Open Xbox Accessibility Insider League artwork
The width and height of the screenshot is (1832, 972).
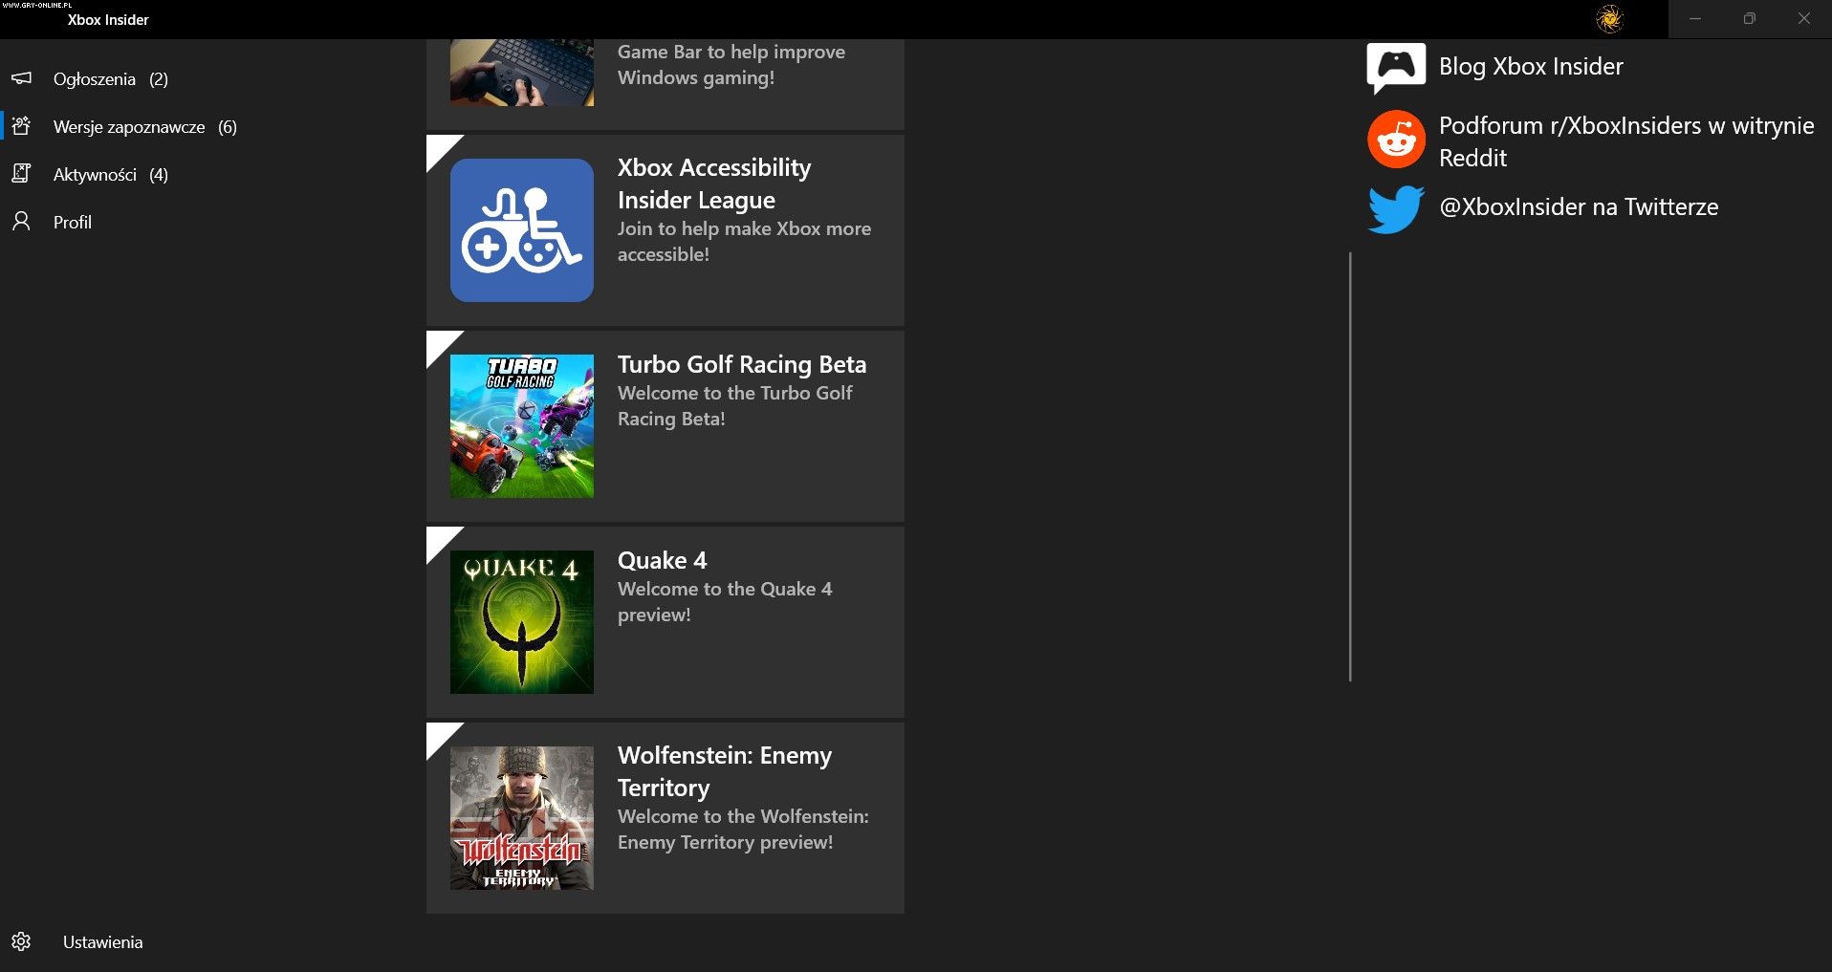pos(522,230)
